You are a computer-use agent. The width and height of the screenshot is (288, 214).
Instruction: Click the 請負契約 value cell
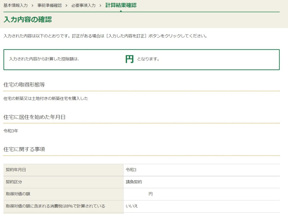[x=201, y=182]
